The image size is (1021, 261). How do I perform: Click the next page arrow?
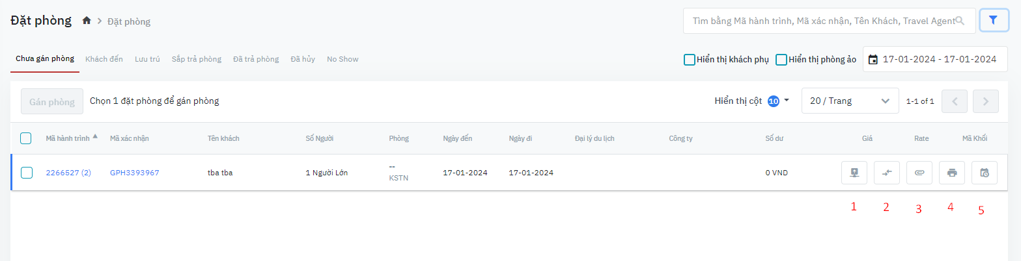coord(985,101)
